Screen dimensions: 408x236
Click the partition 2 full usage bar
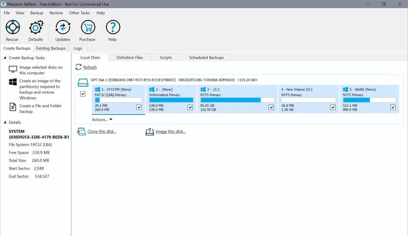tap(171, 100)
